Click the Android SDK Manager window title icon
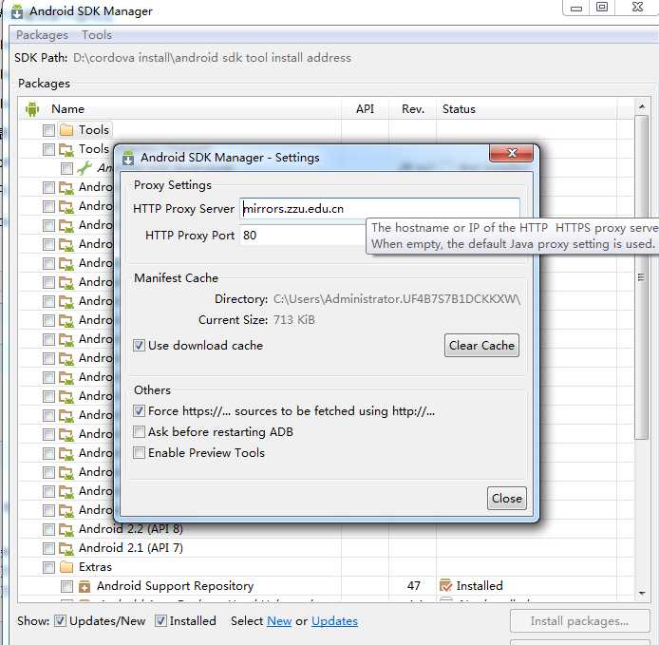The image size is (659, 645). 17,11
